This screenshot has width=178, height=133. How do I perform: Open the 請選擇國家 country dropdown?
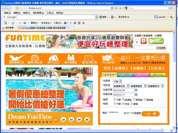(x=138, y=86)
